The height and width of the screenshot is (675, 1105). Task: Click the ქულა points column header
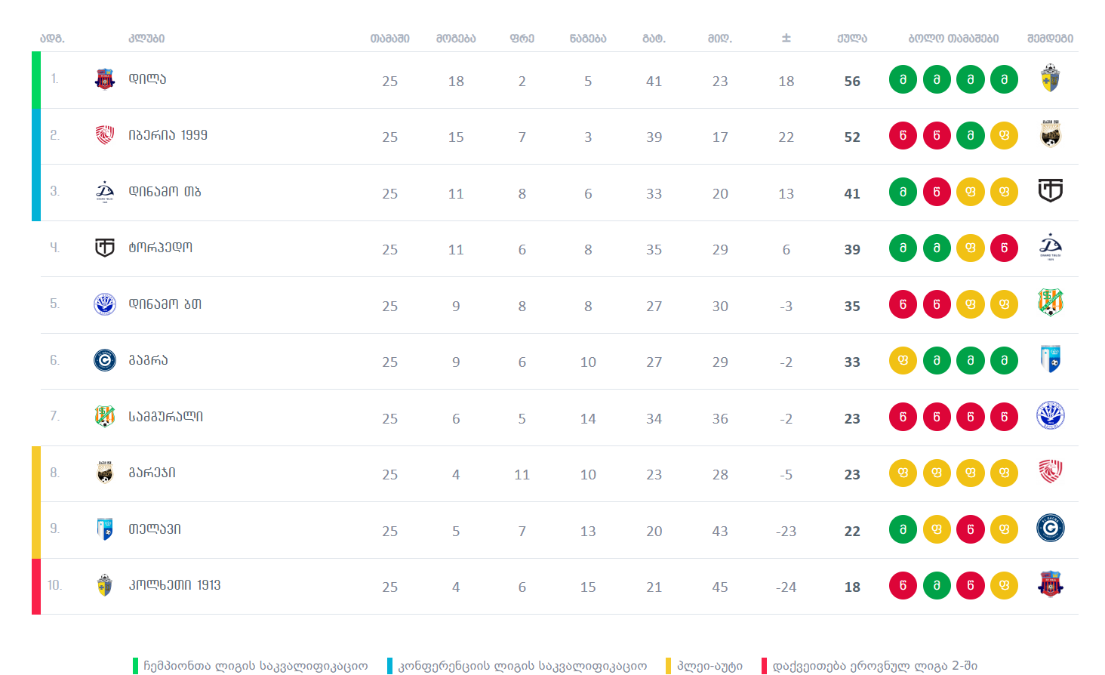tap(851, 39)
